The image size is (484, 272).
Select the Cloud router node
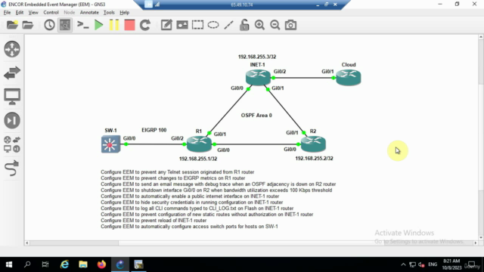pos(349,77)
